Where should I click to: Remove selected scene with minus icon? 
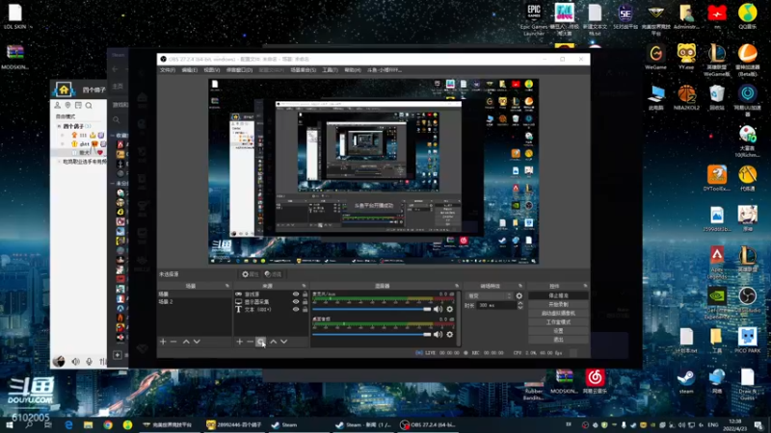click(173, 342)
